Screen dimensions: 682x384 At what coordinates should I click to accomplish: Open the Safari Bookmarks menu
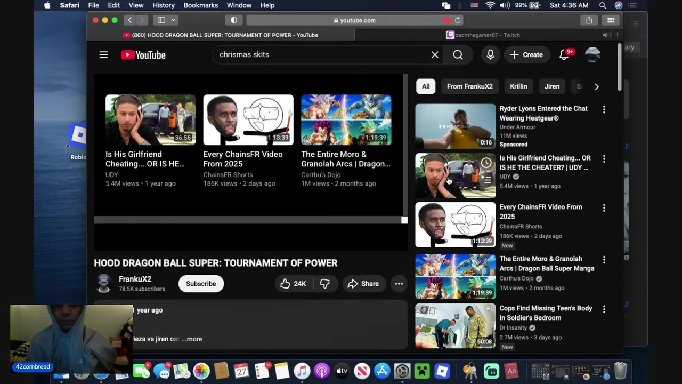200,5
